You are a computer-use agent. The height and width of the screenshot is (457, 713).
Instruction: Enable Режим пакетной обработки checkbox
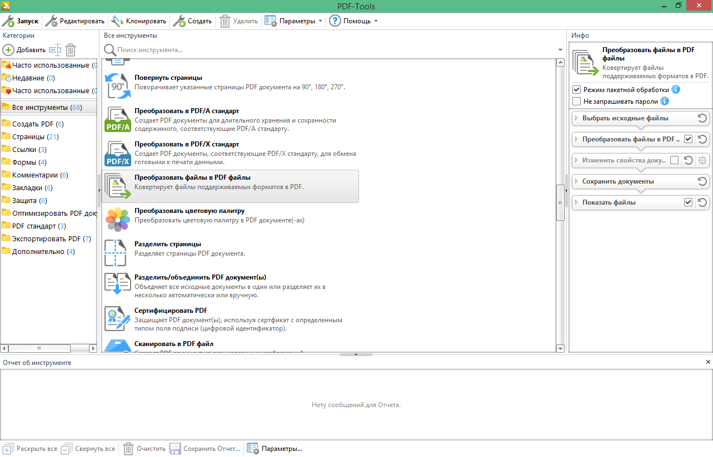coord(577,89)
